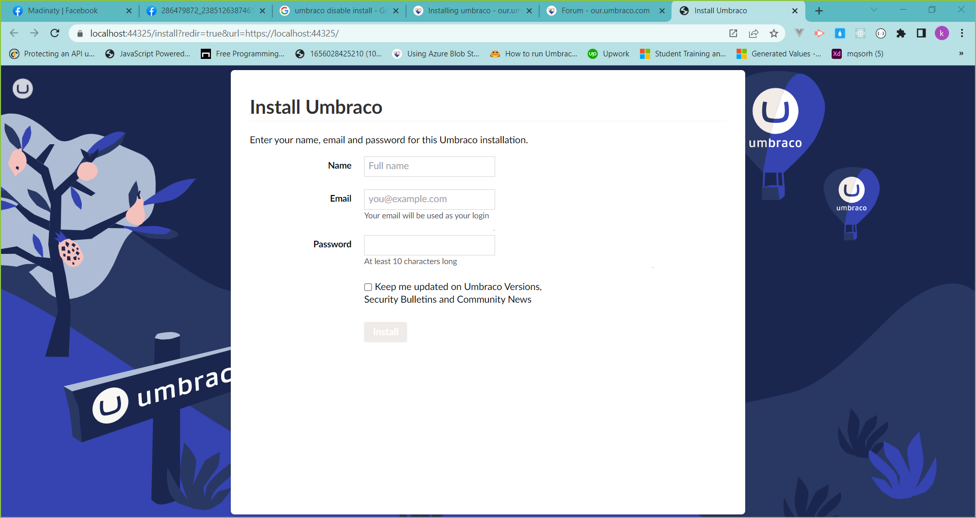This screenshot has height=518, width=976.
Task: Click the Full name input field
Action: coord(429,167)
